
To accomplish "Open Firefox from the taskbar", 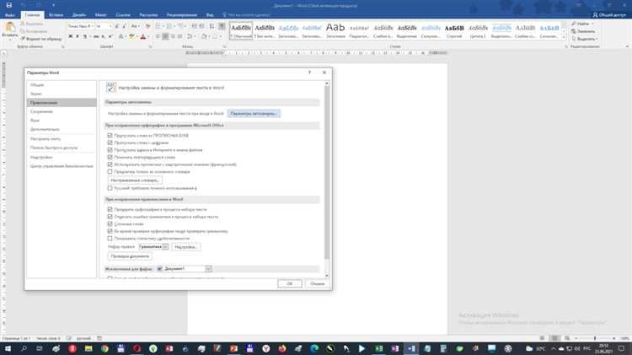I will point(282,348).
